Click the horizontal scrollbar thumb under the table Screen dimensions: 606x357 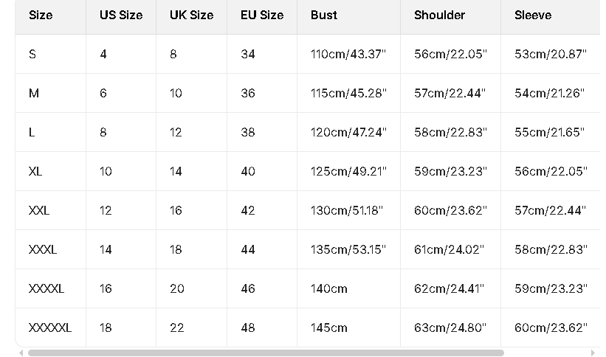coord(266,353)
